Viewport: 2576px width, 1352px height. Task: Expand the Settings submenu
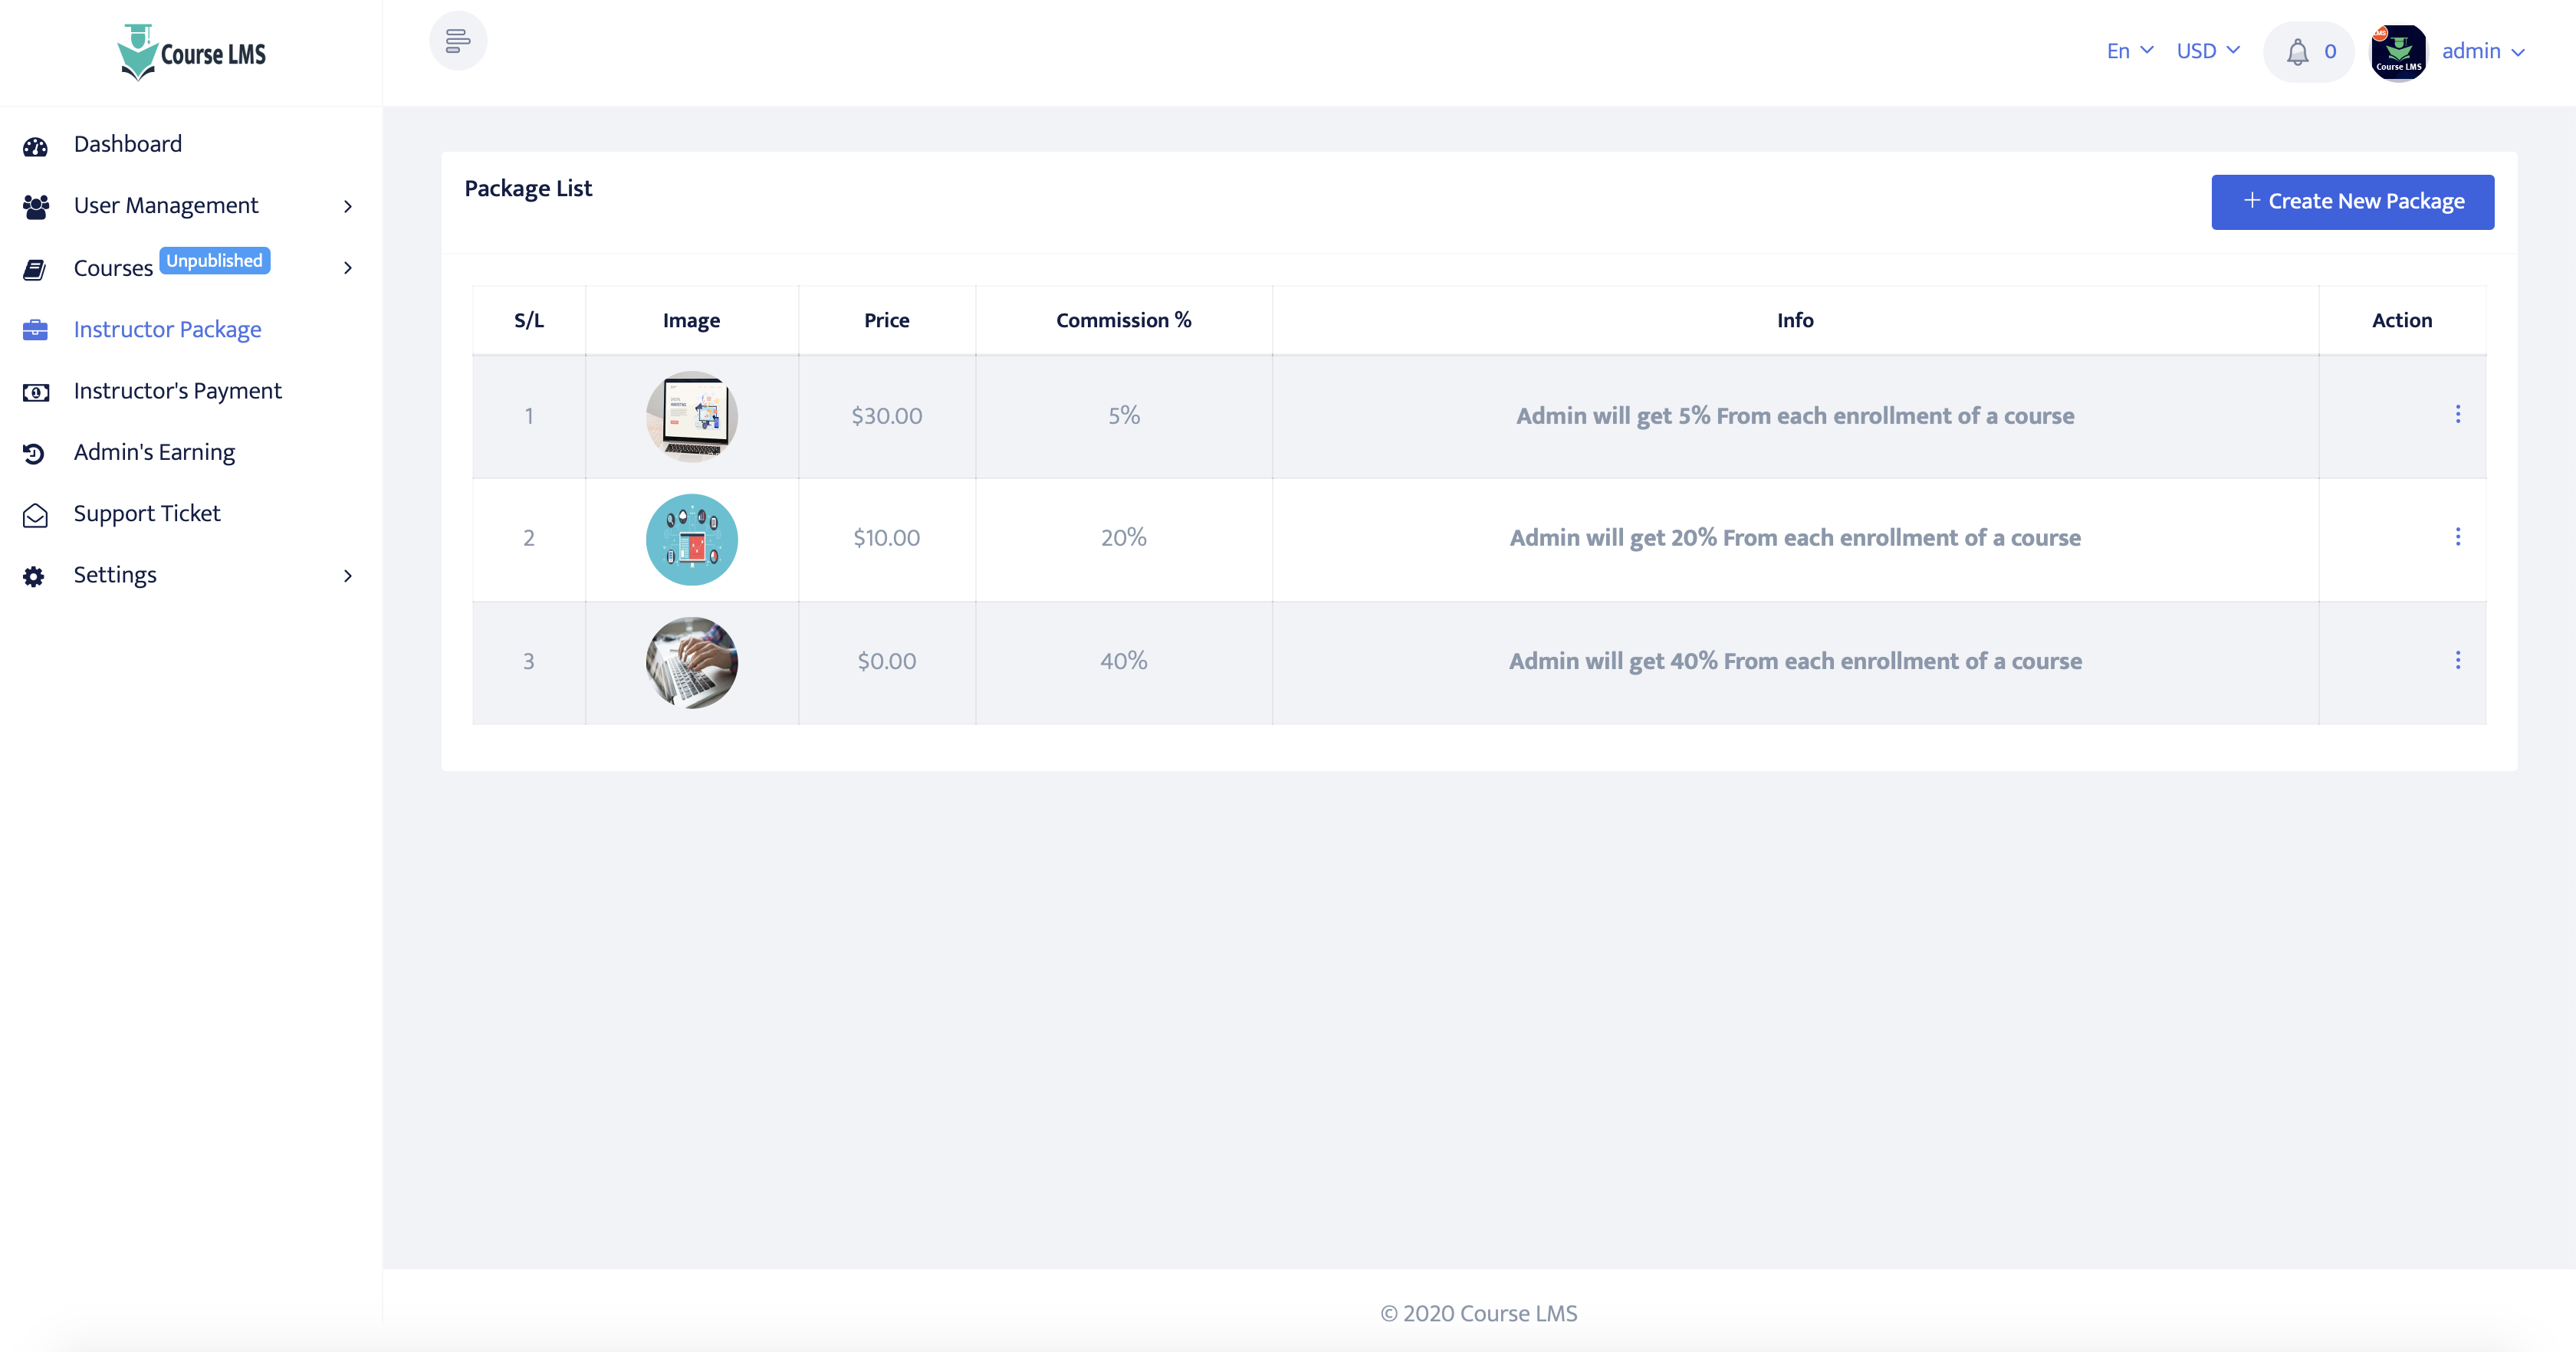click(x=347, y=576)
